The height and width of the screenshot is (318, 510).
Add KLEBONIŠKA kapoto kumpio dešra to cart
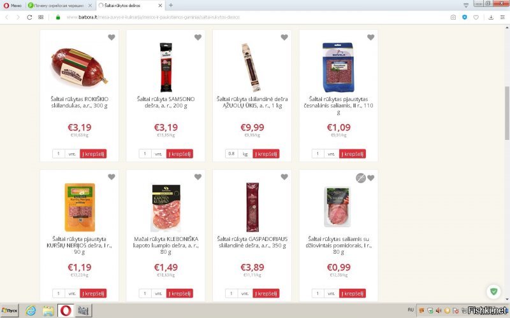pos(180,293)
